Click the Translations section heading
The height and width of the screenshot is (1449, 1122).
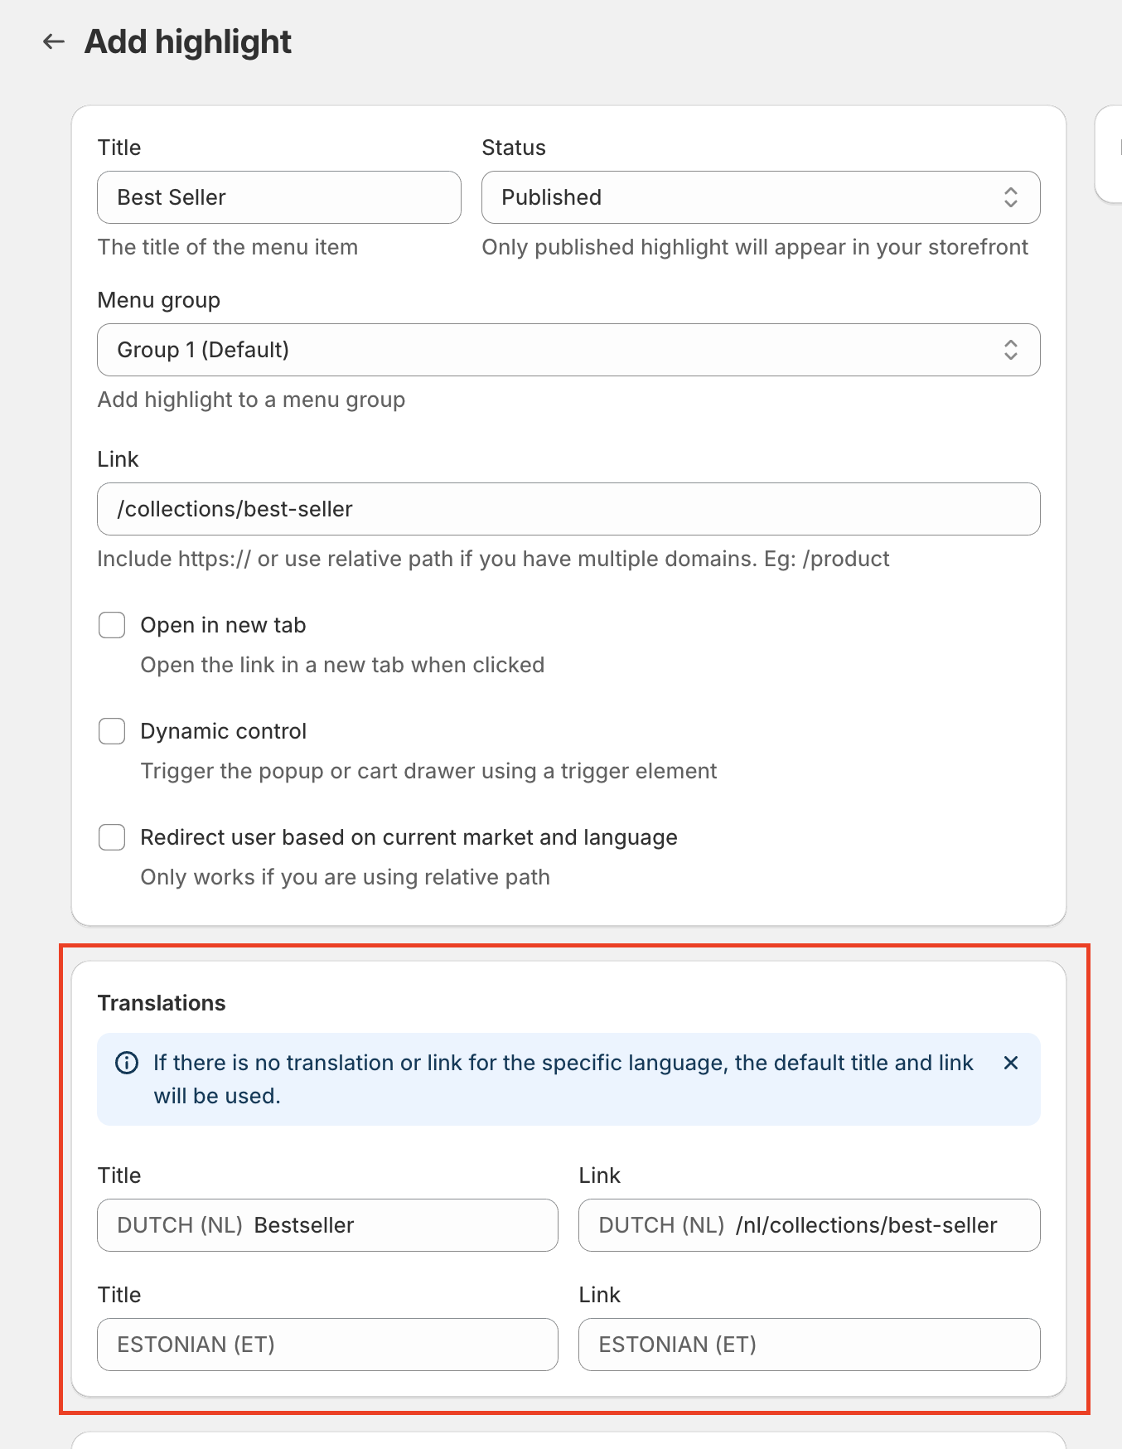162,1002
